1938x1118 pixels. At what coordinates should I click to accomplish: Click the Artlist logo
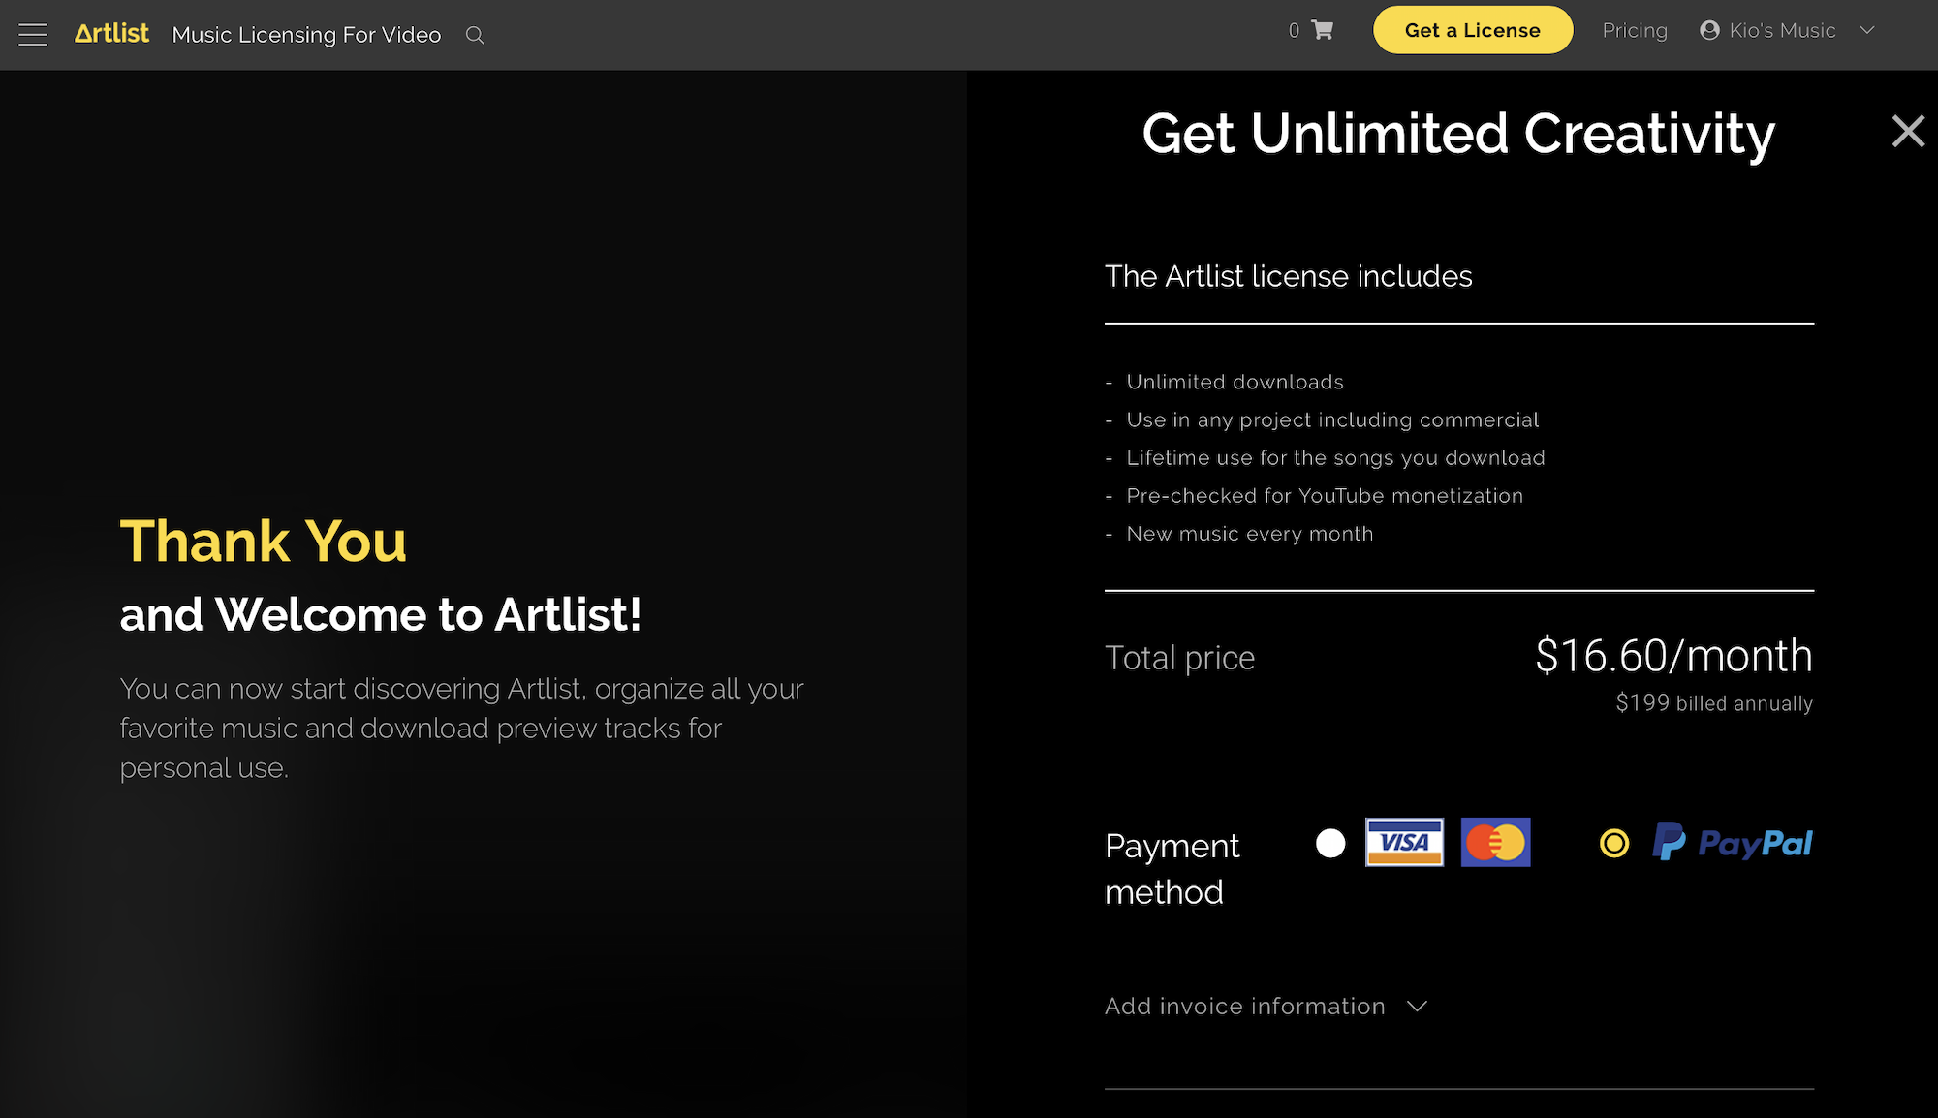pos(111,34)
